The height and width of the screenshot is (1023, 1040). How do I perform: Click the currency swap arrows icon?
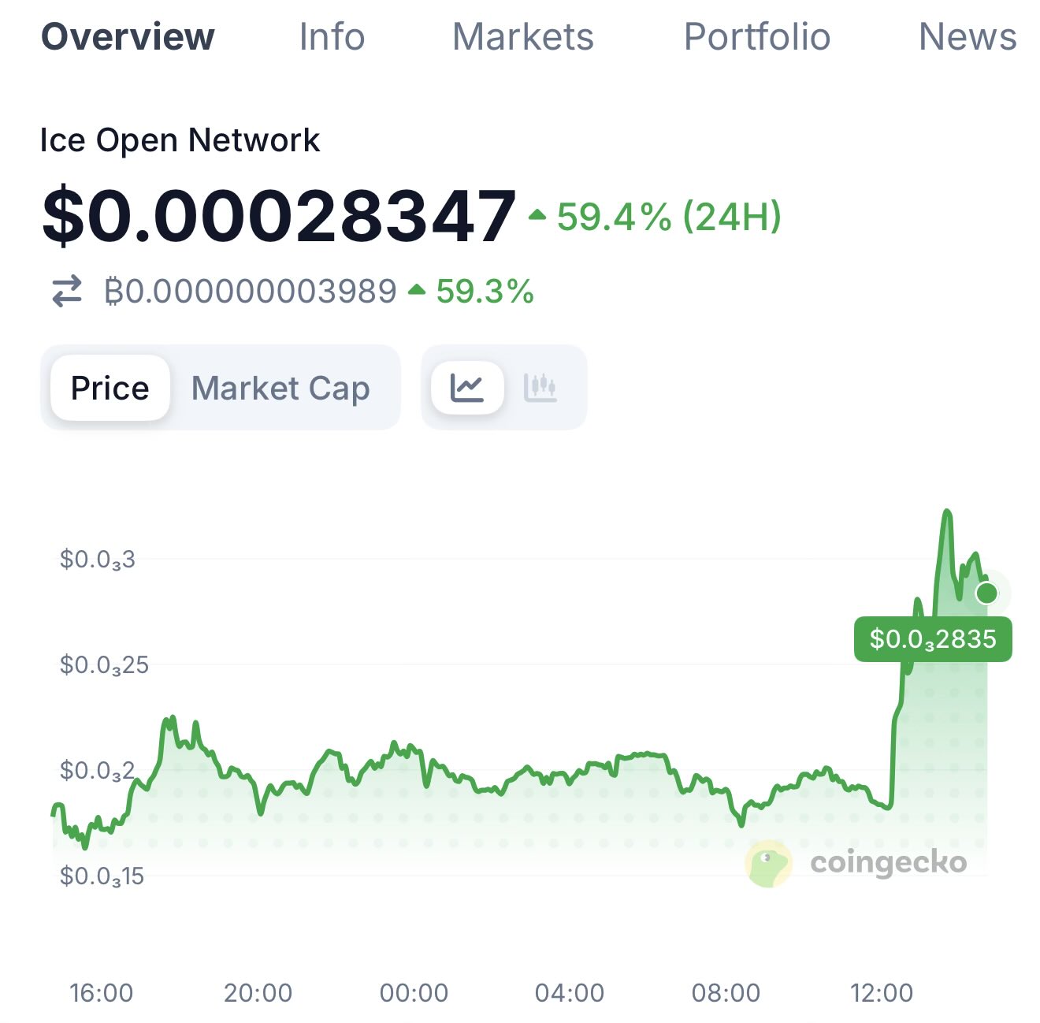(67, 291)
